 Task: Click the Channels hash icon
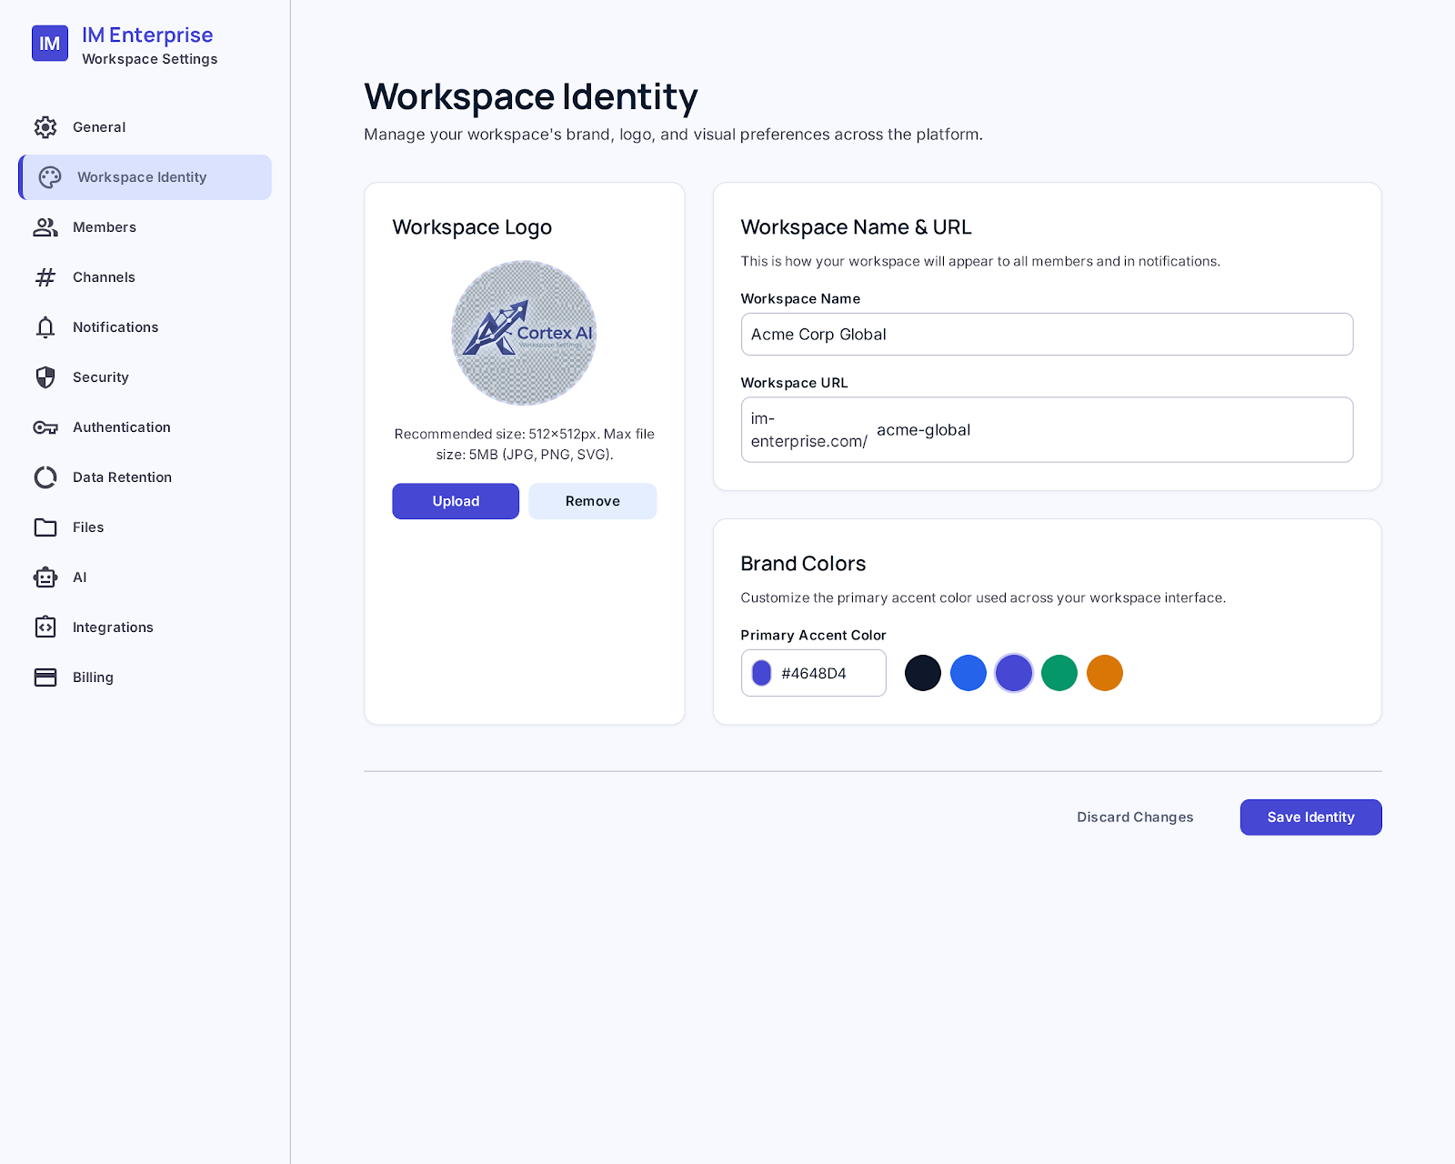[x=45, y=277]
